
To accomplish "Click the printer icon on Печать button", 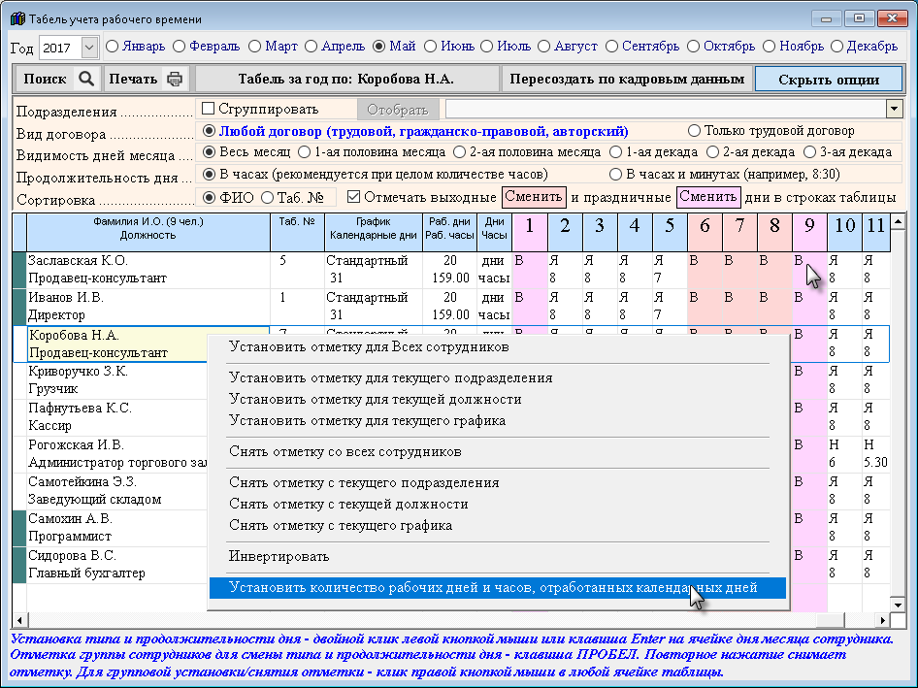I will coord(175,79).
